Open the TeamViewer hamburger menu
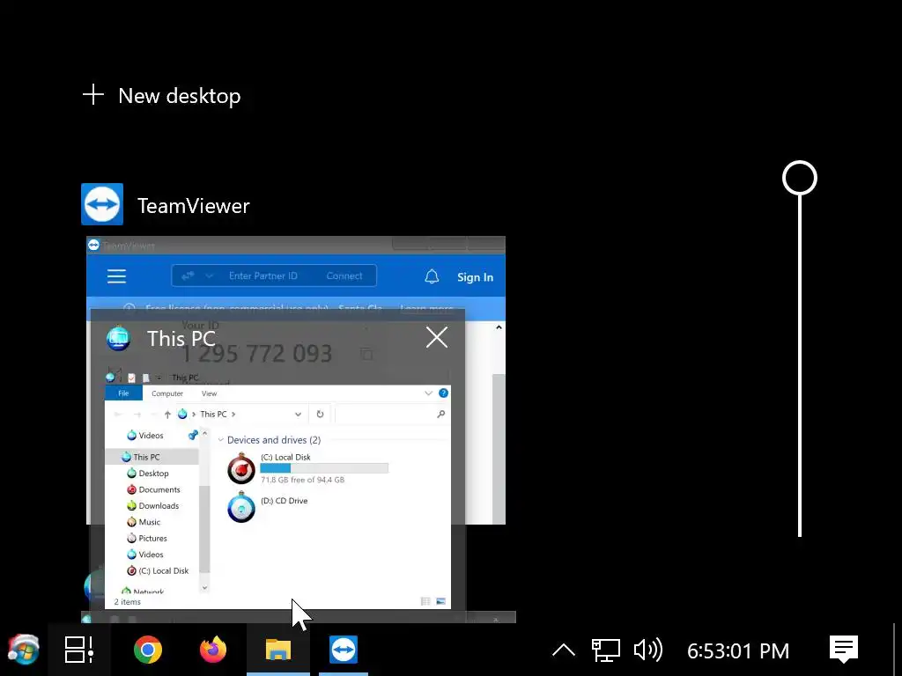902x676 pixels. [116, 276]
